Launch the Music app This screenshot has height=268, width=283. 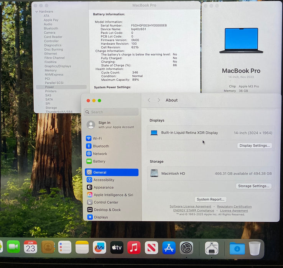pos(134,247)
